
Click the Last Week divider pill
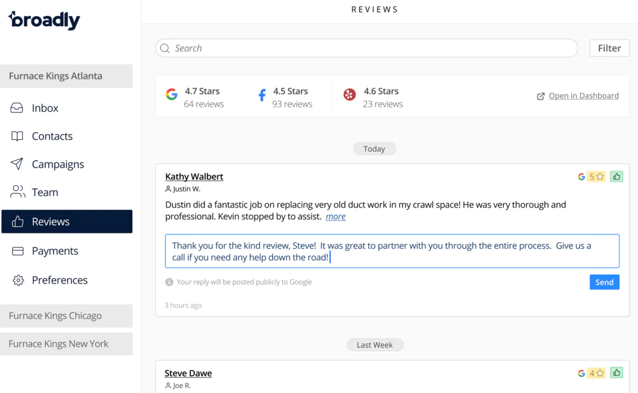pyautogui.click(x=375, y=345)
